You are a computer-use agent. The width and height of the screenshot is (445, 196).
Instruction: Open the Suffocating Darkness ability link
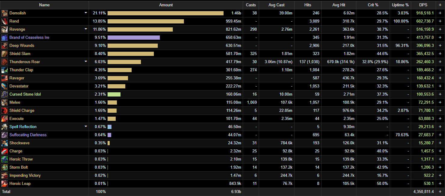click(28, 135)
